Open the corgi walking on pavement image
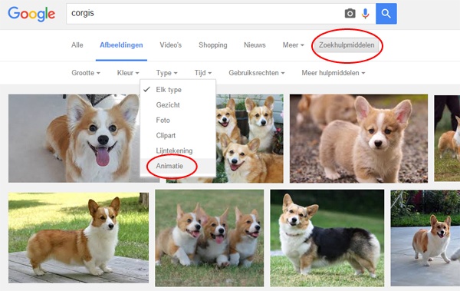Viewport: 460px width, 291px height. click(x=425, y=238)
